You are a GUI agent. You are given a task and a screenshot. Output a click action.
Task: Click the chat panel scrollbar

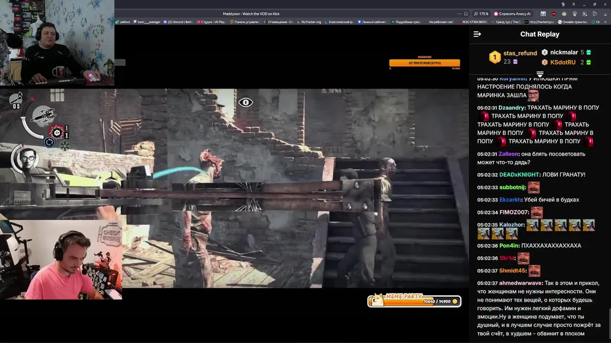pos(609,323)
